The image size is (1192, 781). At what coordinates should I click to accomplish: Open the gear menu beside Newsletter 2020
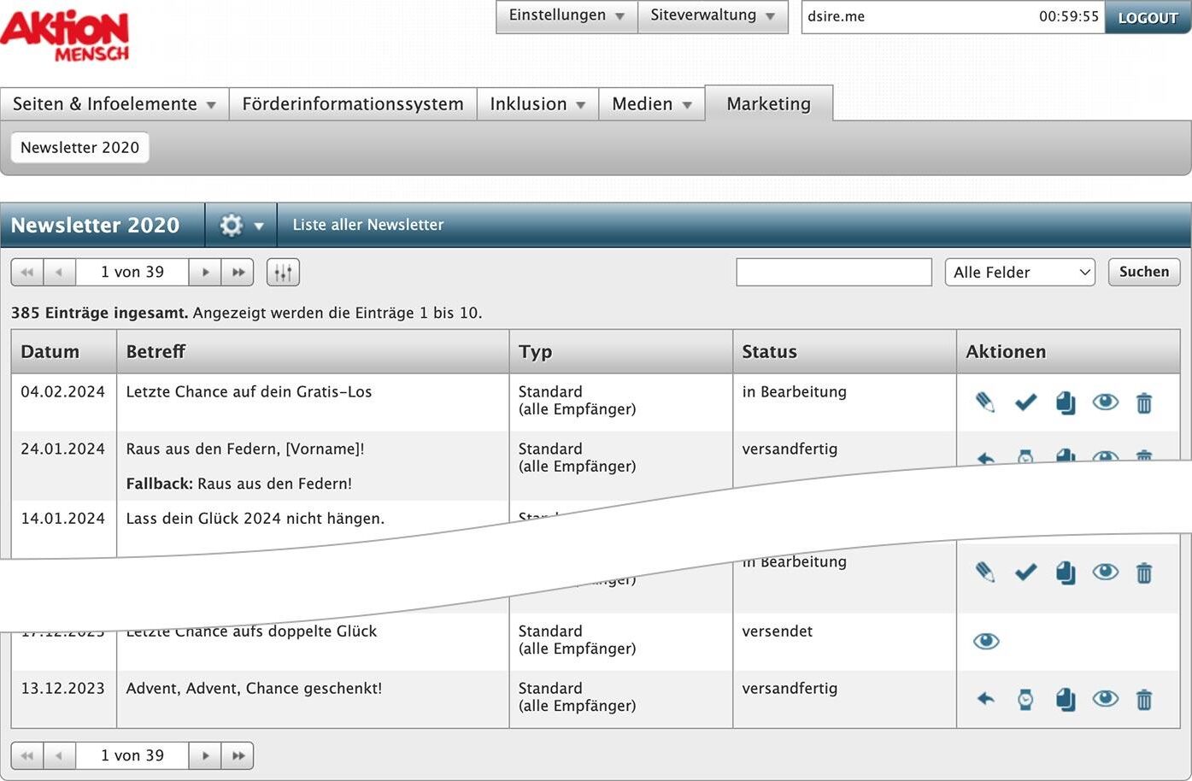tap(242, 226)
